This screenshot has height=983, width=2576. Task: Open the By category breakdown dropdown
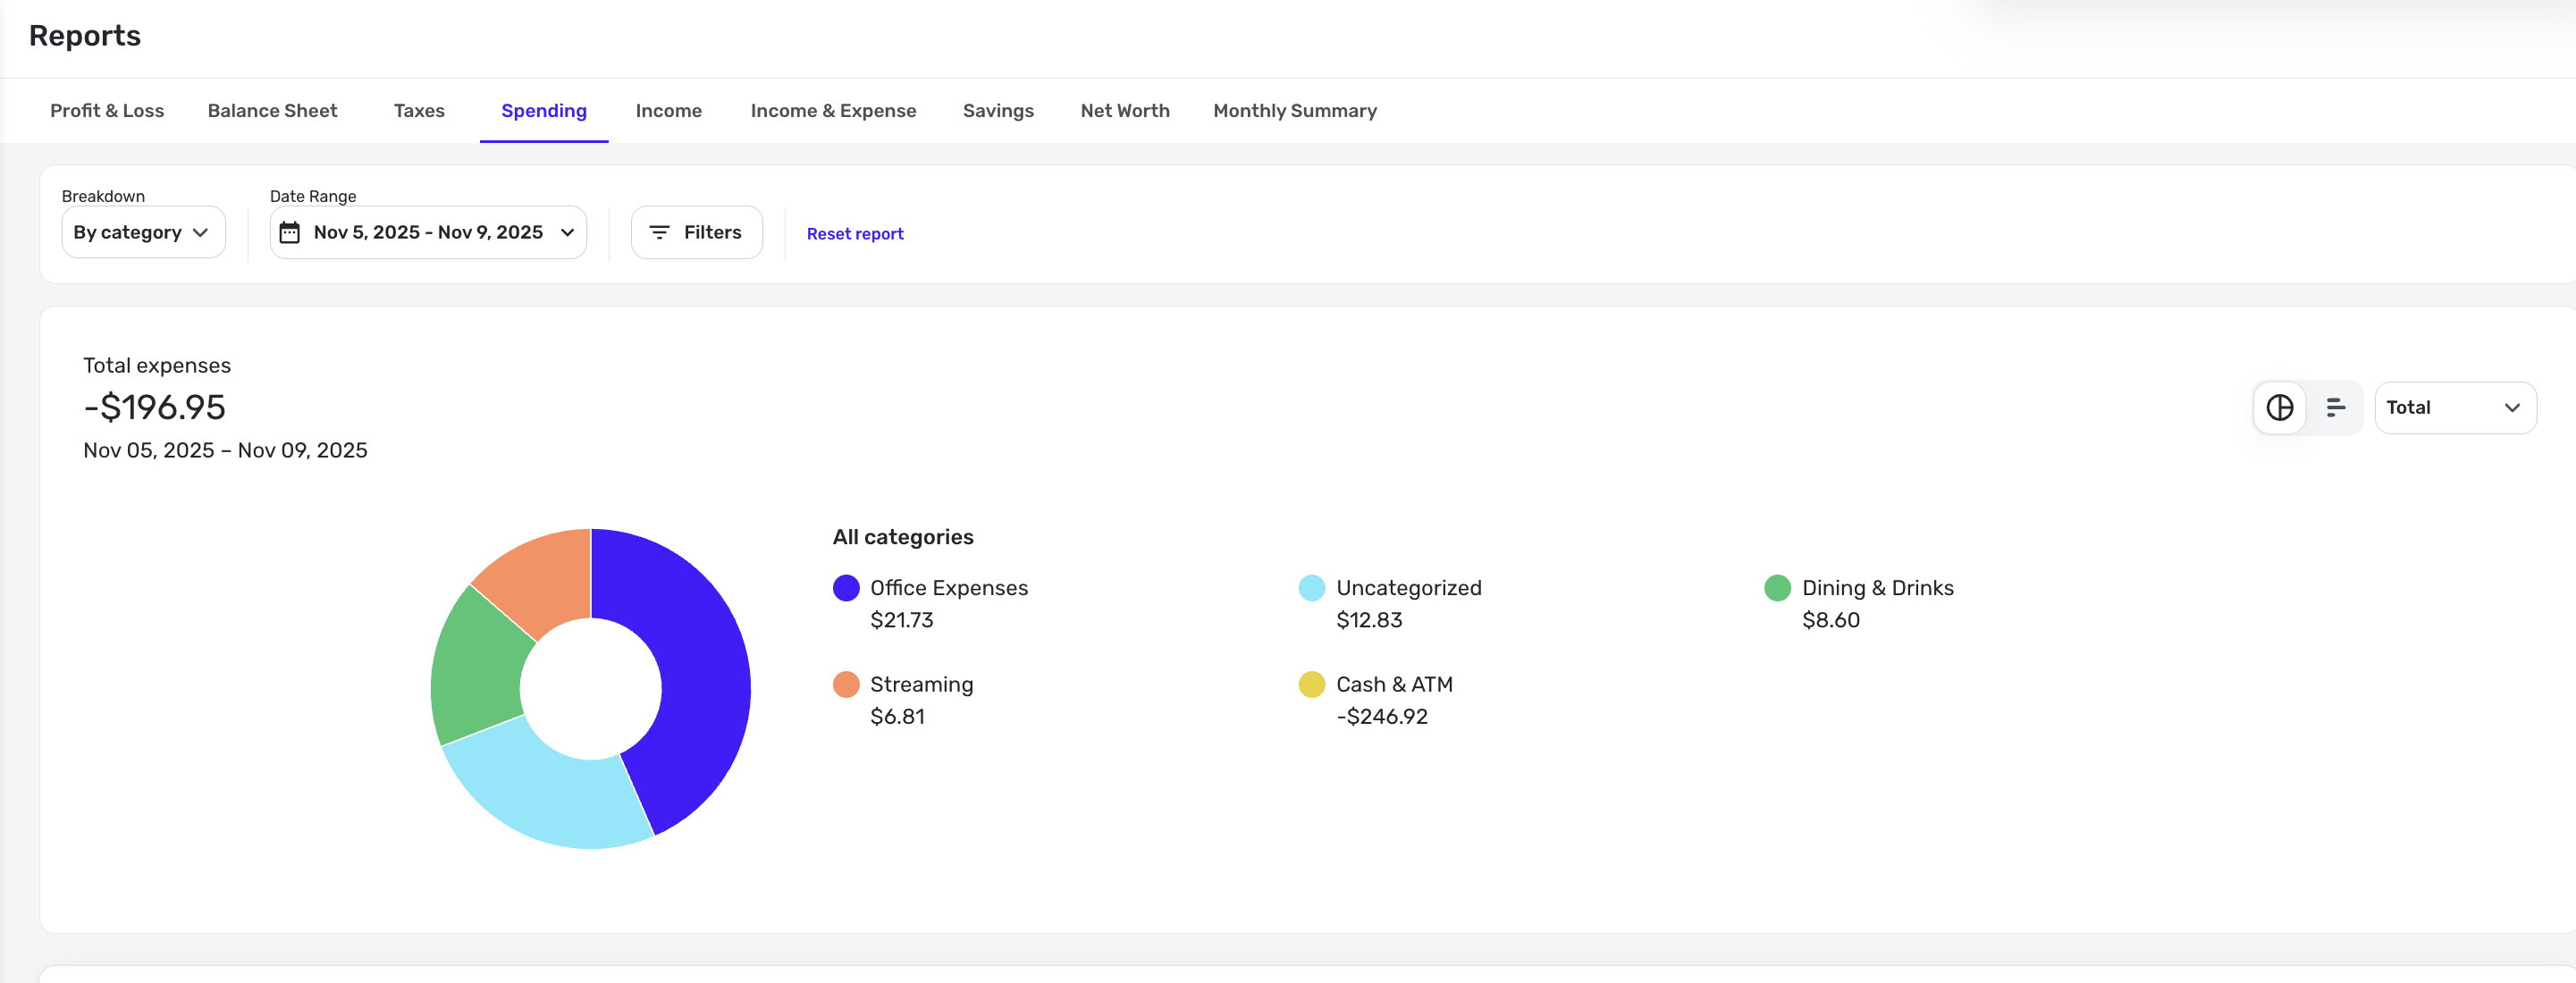click(143, 232)
